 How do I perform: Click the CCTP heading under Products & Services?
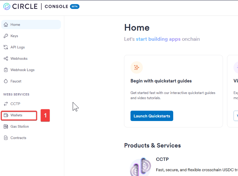click(x=162, y=159)
